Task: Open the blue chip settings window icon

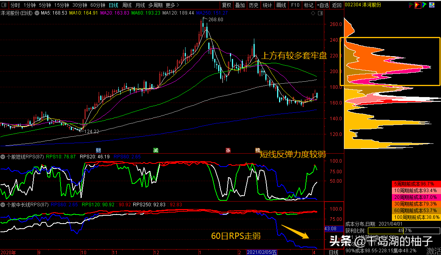Action: click(432, 5)
